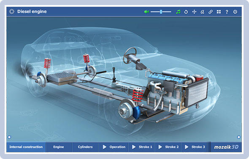
Task: Click the sunburst icon beside the Diesel engine title
Action: tap(12, 11)
